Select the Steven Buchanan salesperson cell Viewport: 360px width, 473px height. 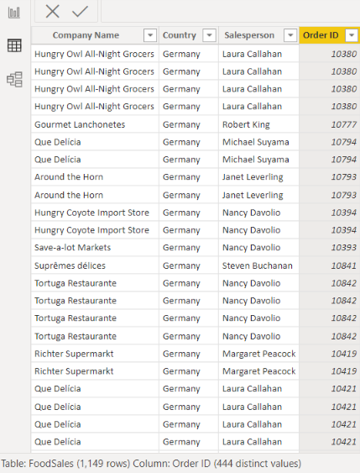point(259,265)
